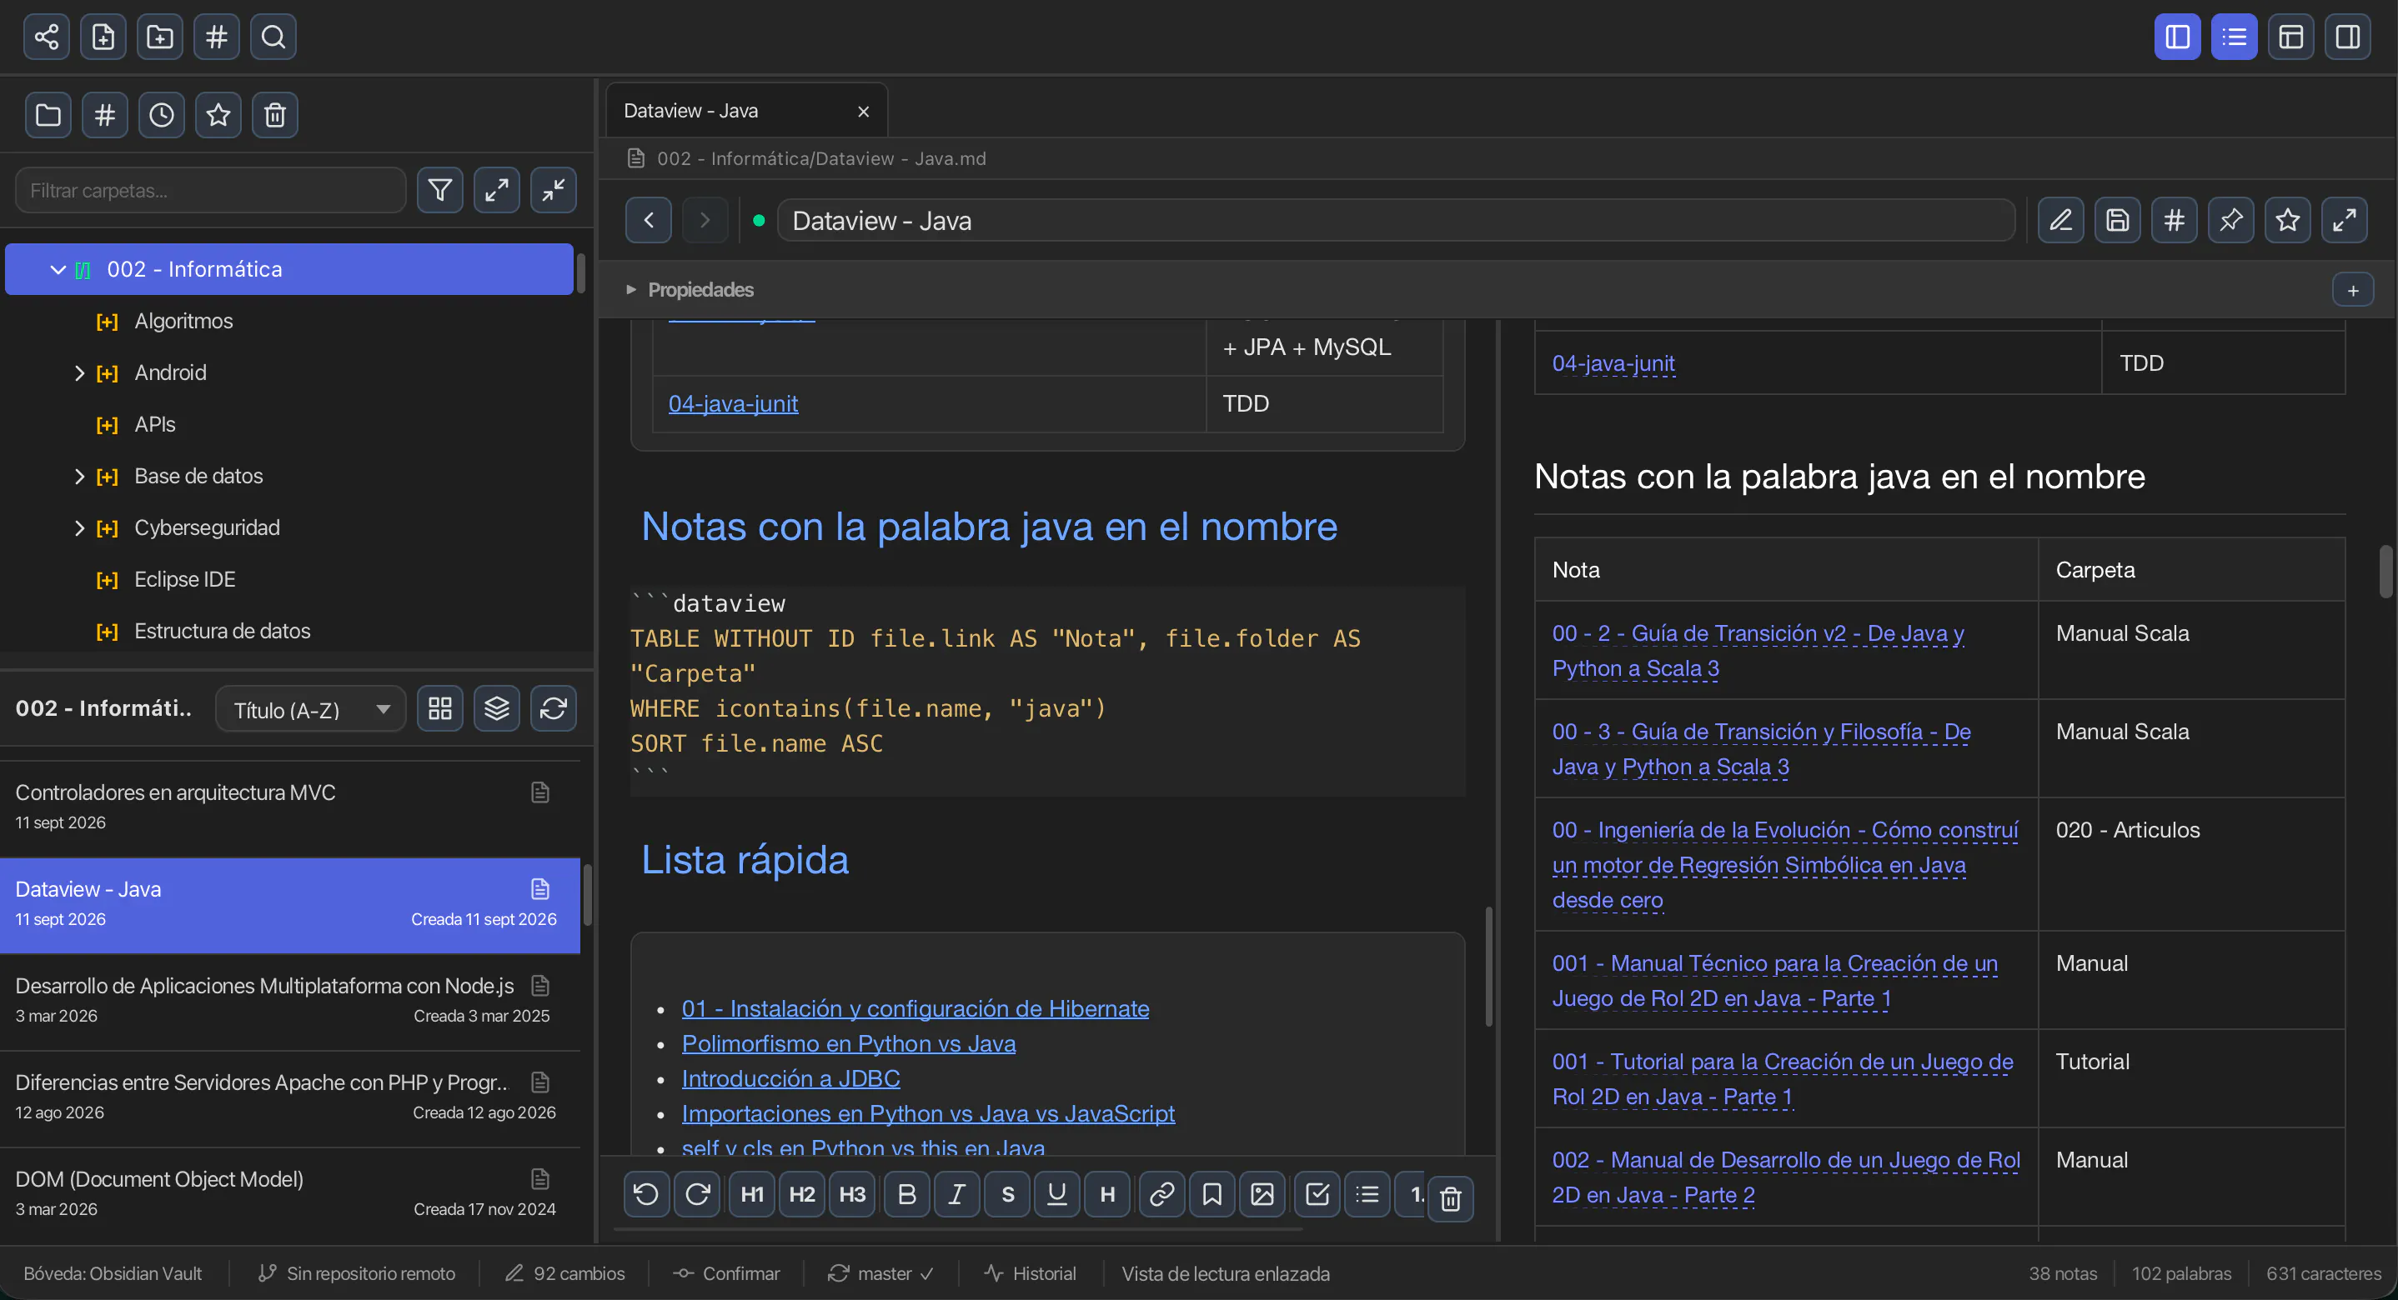Click in the Filtrar carpetas field
Screen dimensions: 2398x1300
pyautogui.click(x=210, y=190)
